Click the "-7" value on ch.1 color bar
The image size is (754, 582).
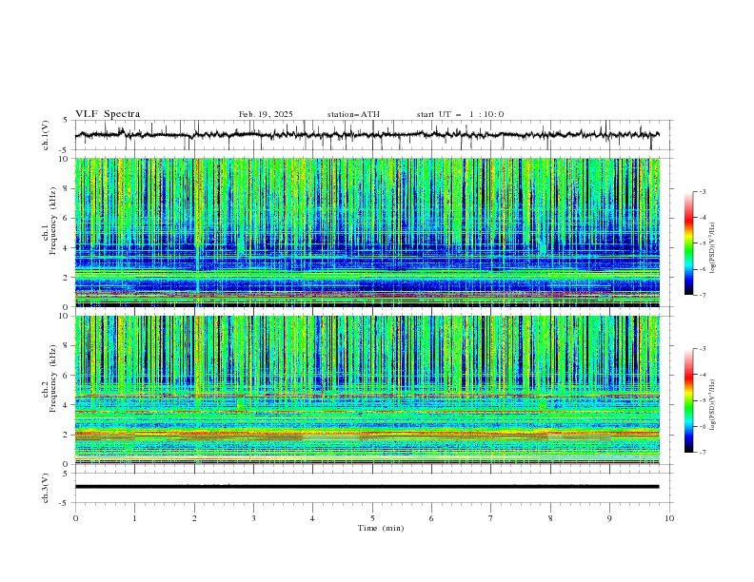pos(702,295)
